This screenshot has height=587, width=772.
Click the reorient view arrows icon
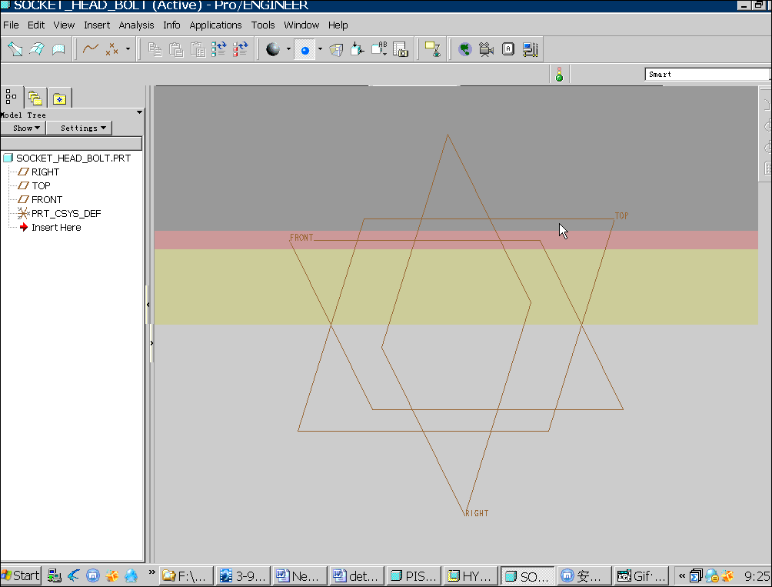coord(358,49)
